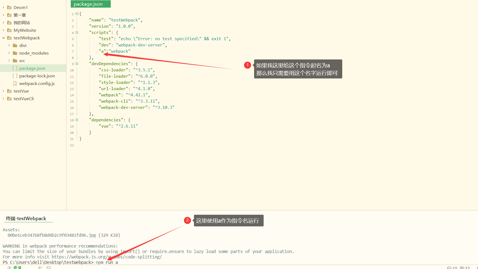This screenshot has height=269, width=478.
Task: Click the "vue" dependency key
Action: tap(105, 126)
